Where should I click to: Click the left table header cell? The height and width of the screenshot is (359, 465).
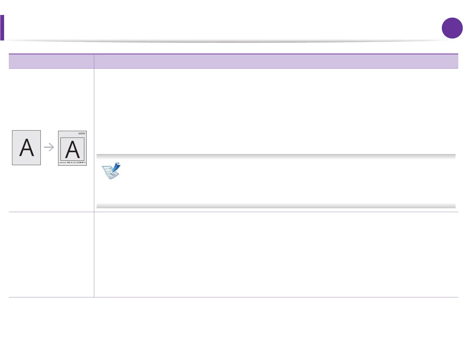51,61
